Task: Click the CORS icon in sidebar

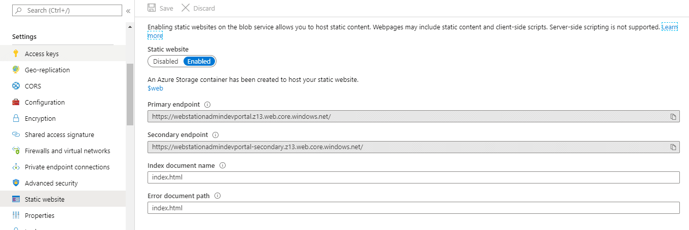Action: [x=16, y=86]
